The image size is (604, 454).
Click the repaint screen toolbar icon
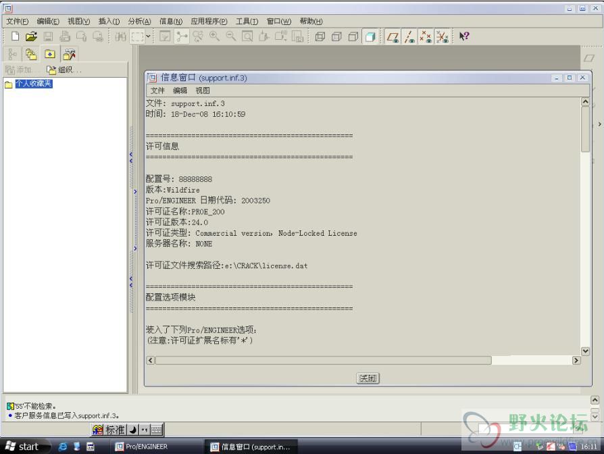pyautogui.click(x=165, y=36)
